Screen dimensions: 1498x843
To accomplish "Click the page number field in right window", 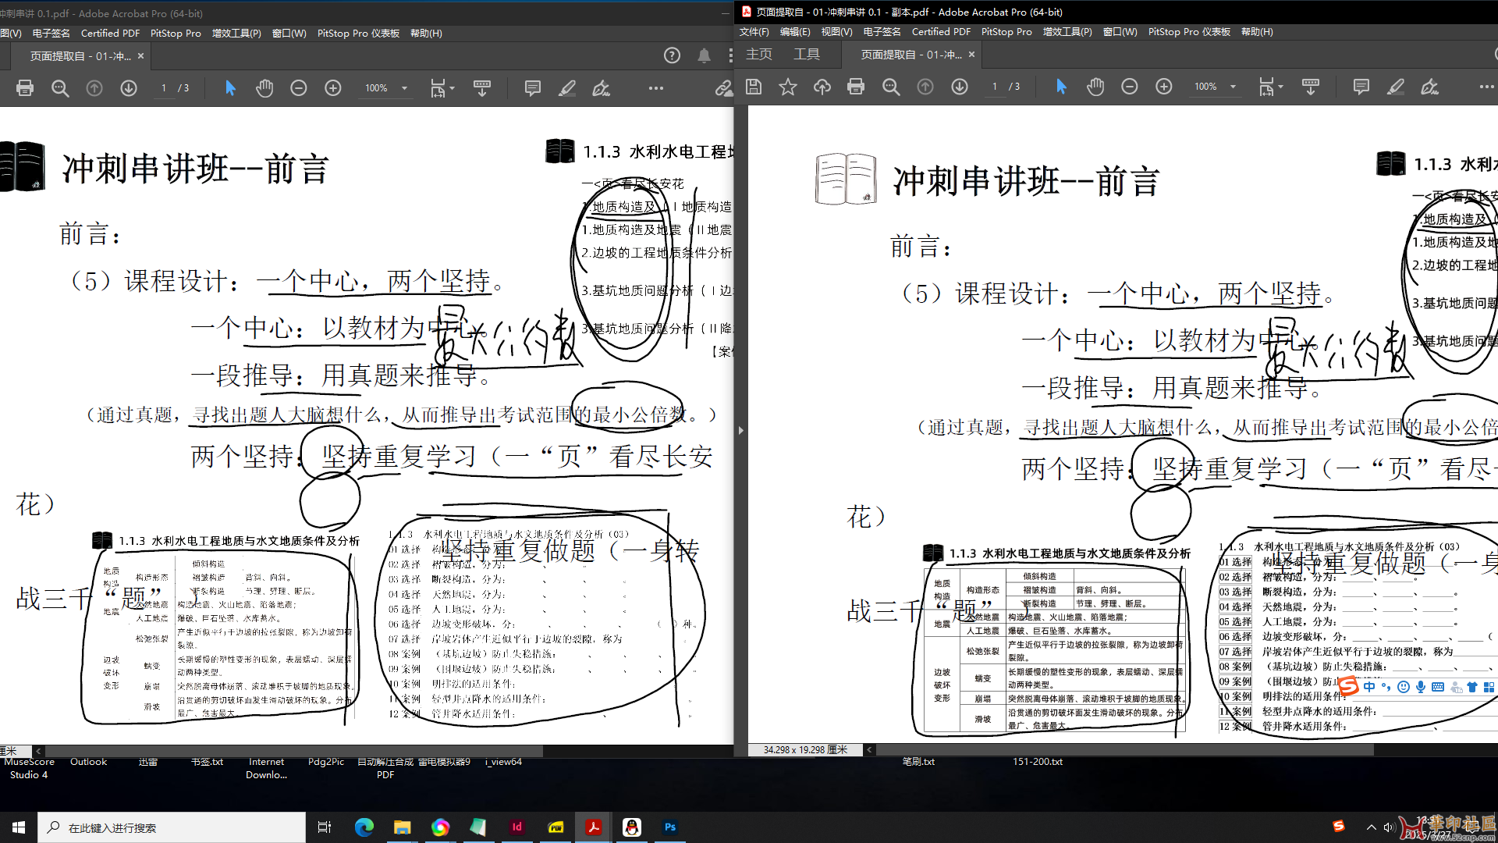I will [x=994, y=87].
